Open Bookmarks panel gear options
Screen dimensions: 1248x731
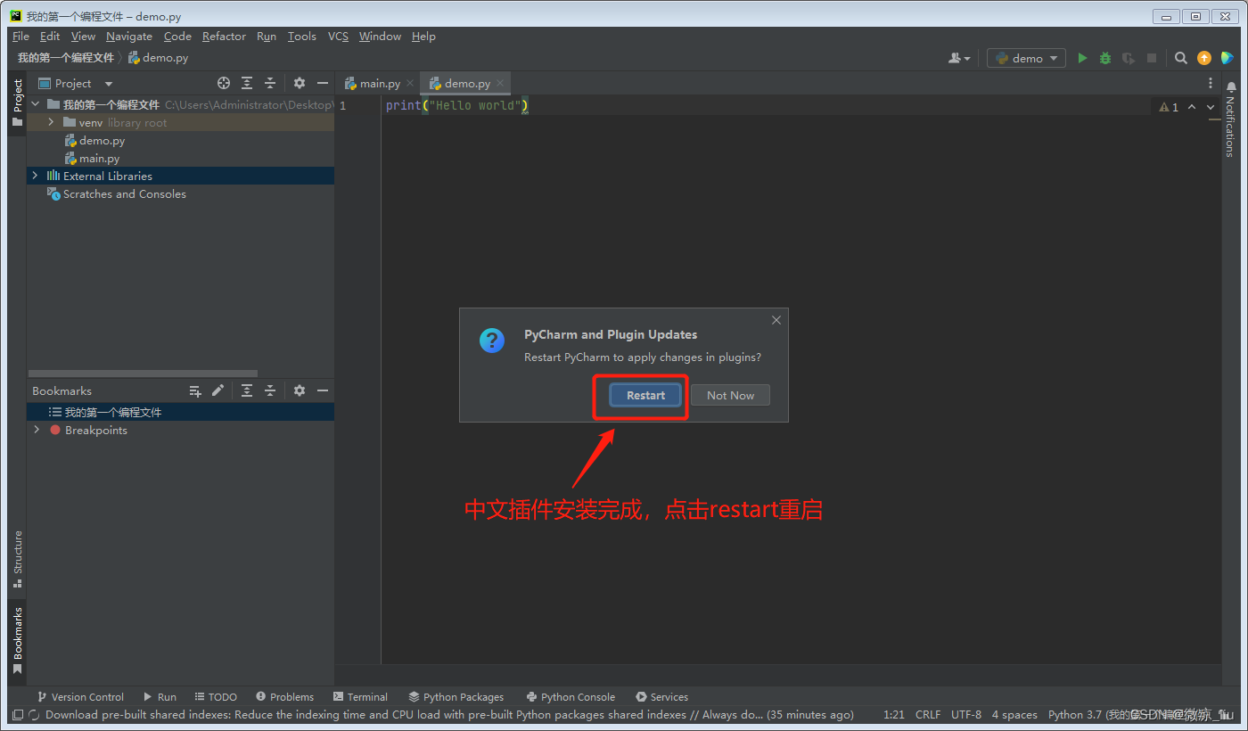300,390
